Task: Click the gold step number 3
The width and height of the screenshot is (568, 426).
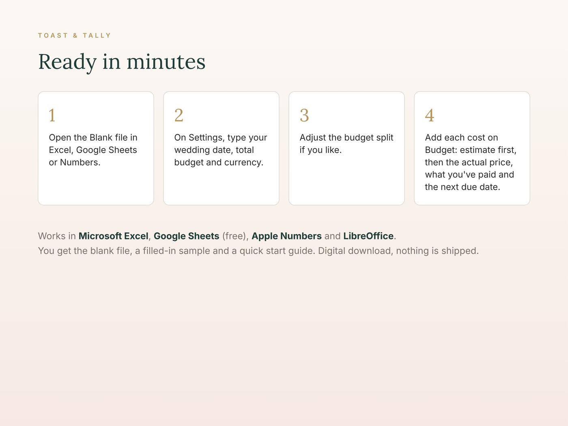Action: pos(304,115)
